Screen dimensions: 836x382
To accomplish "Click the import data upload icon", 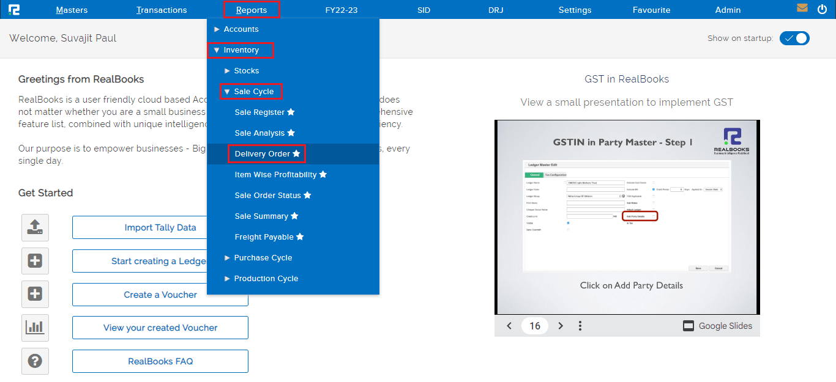I will coord(35,227).
